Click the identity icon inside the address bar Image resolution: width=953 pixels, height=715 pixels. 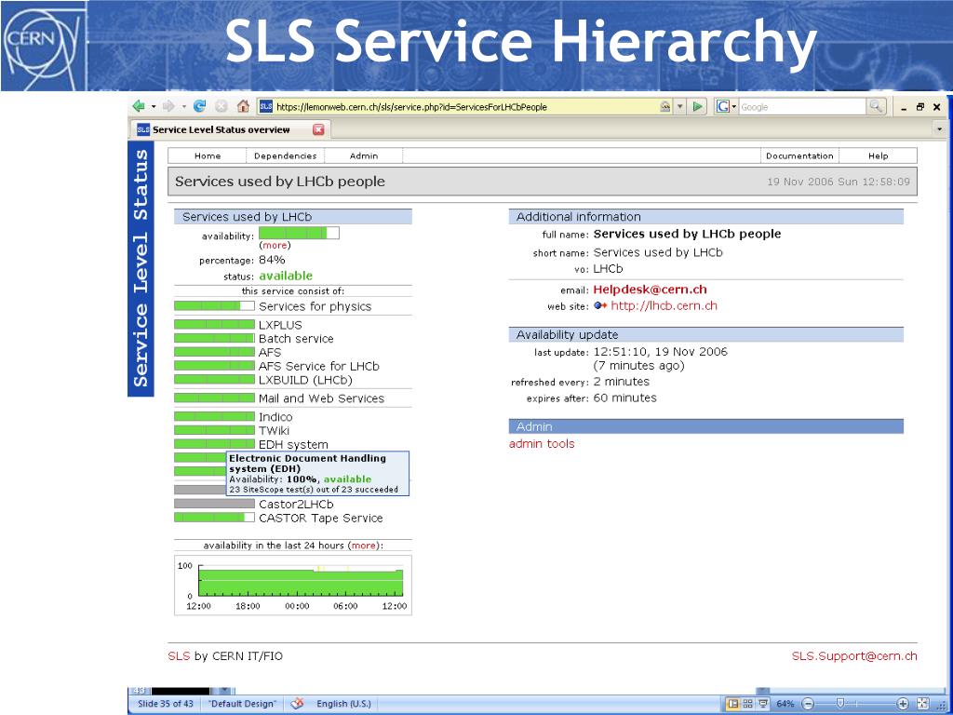tap(665, 107)
